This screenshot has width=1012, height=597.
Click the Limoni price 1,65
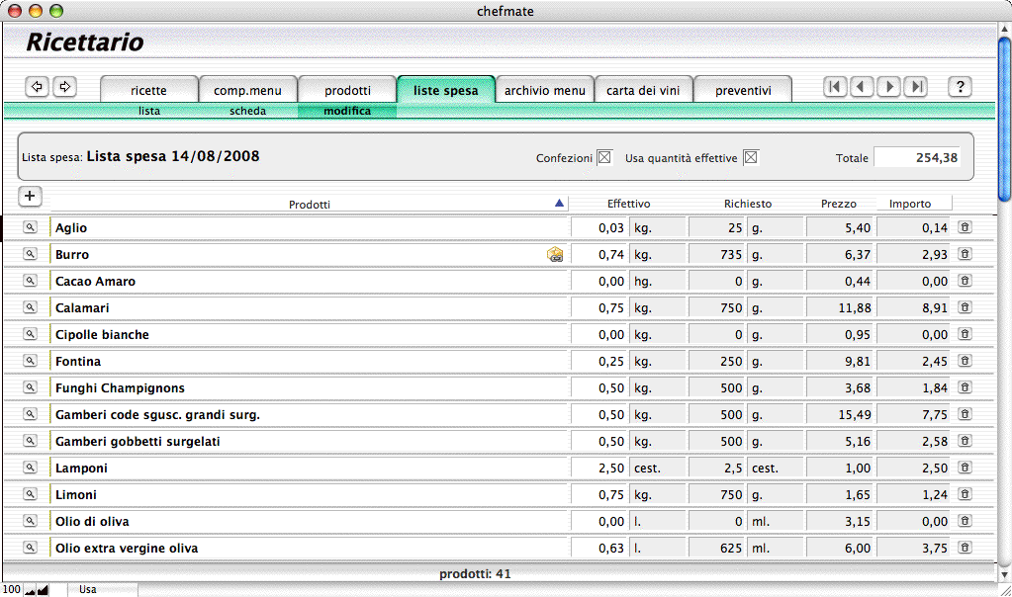pos(840,495)
